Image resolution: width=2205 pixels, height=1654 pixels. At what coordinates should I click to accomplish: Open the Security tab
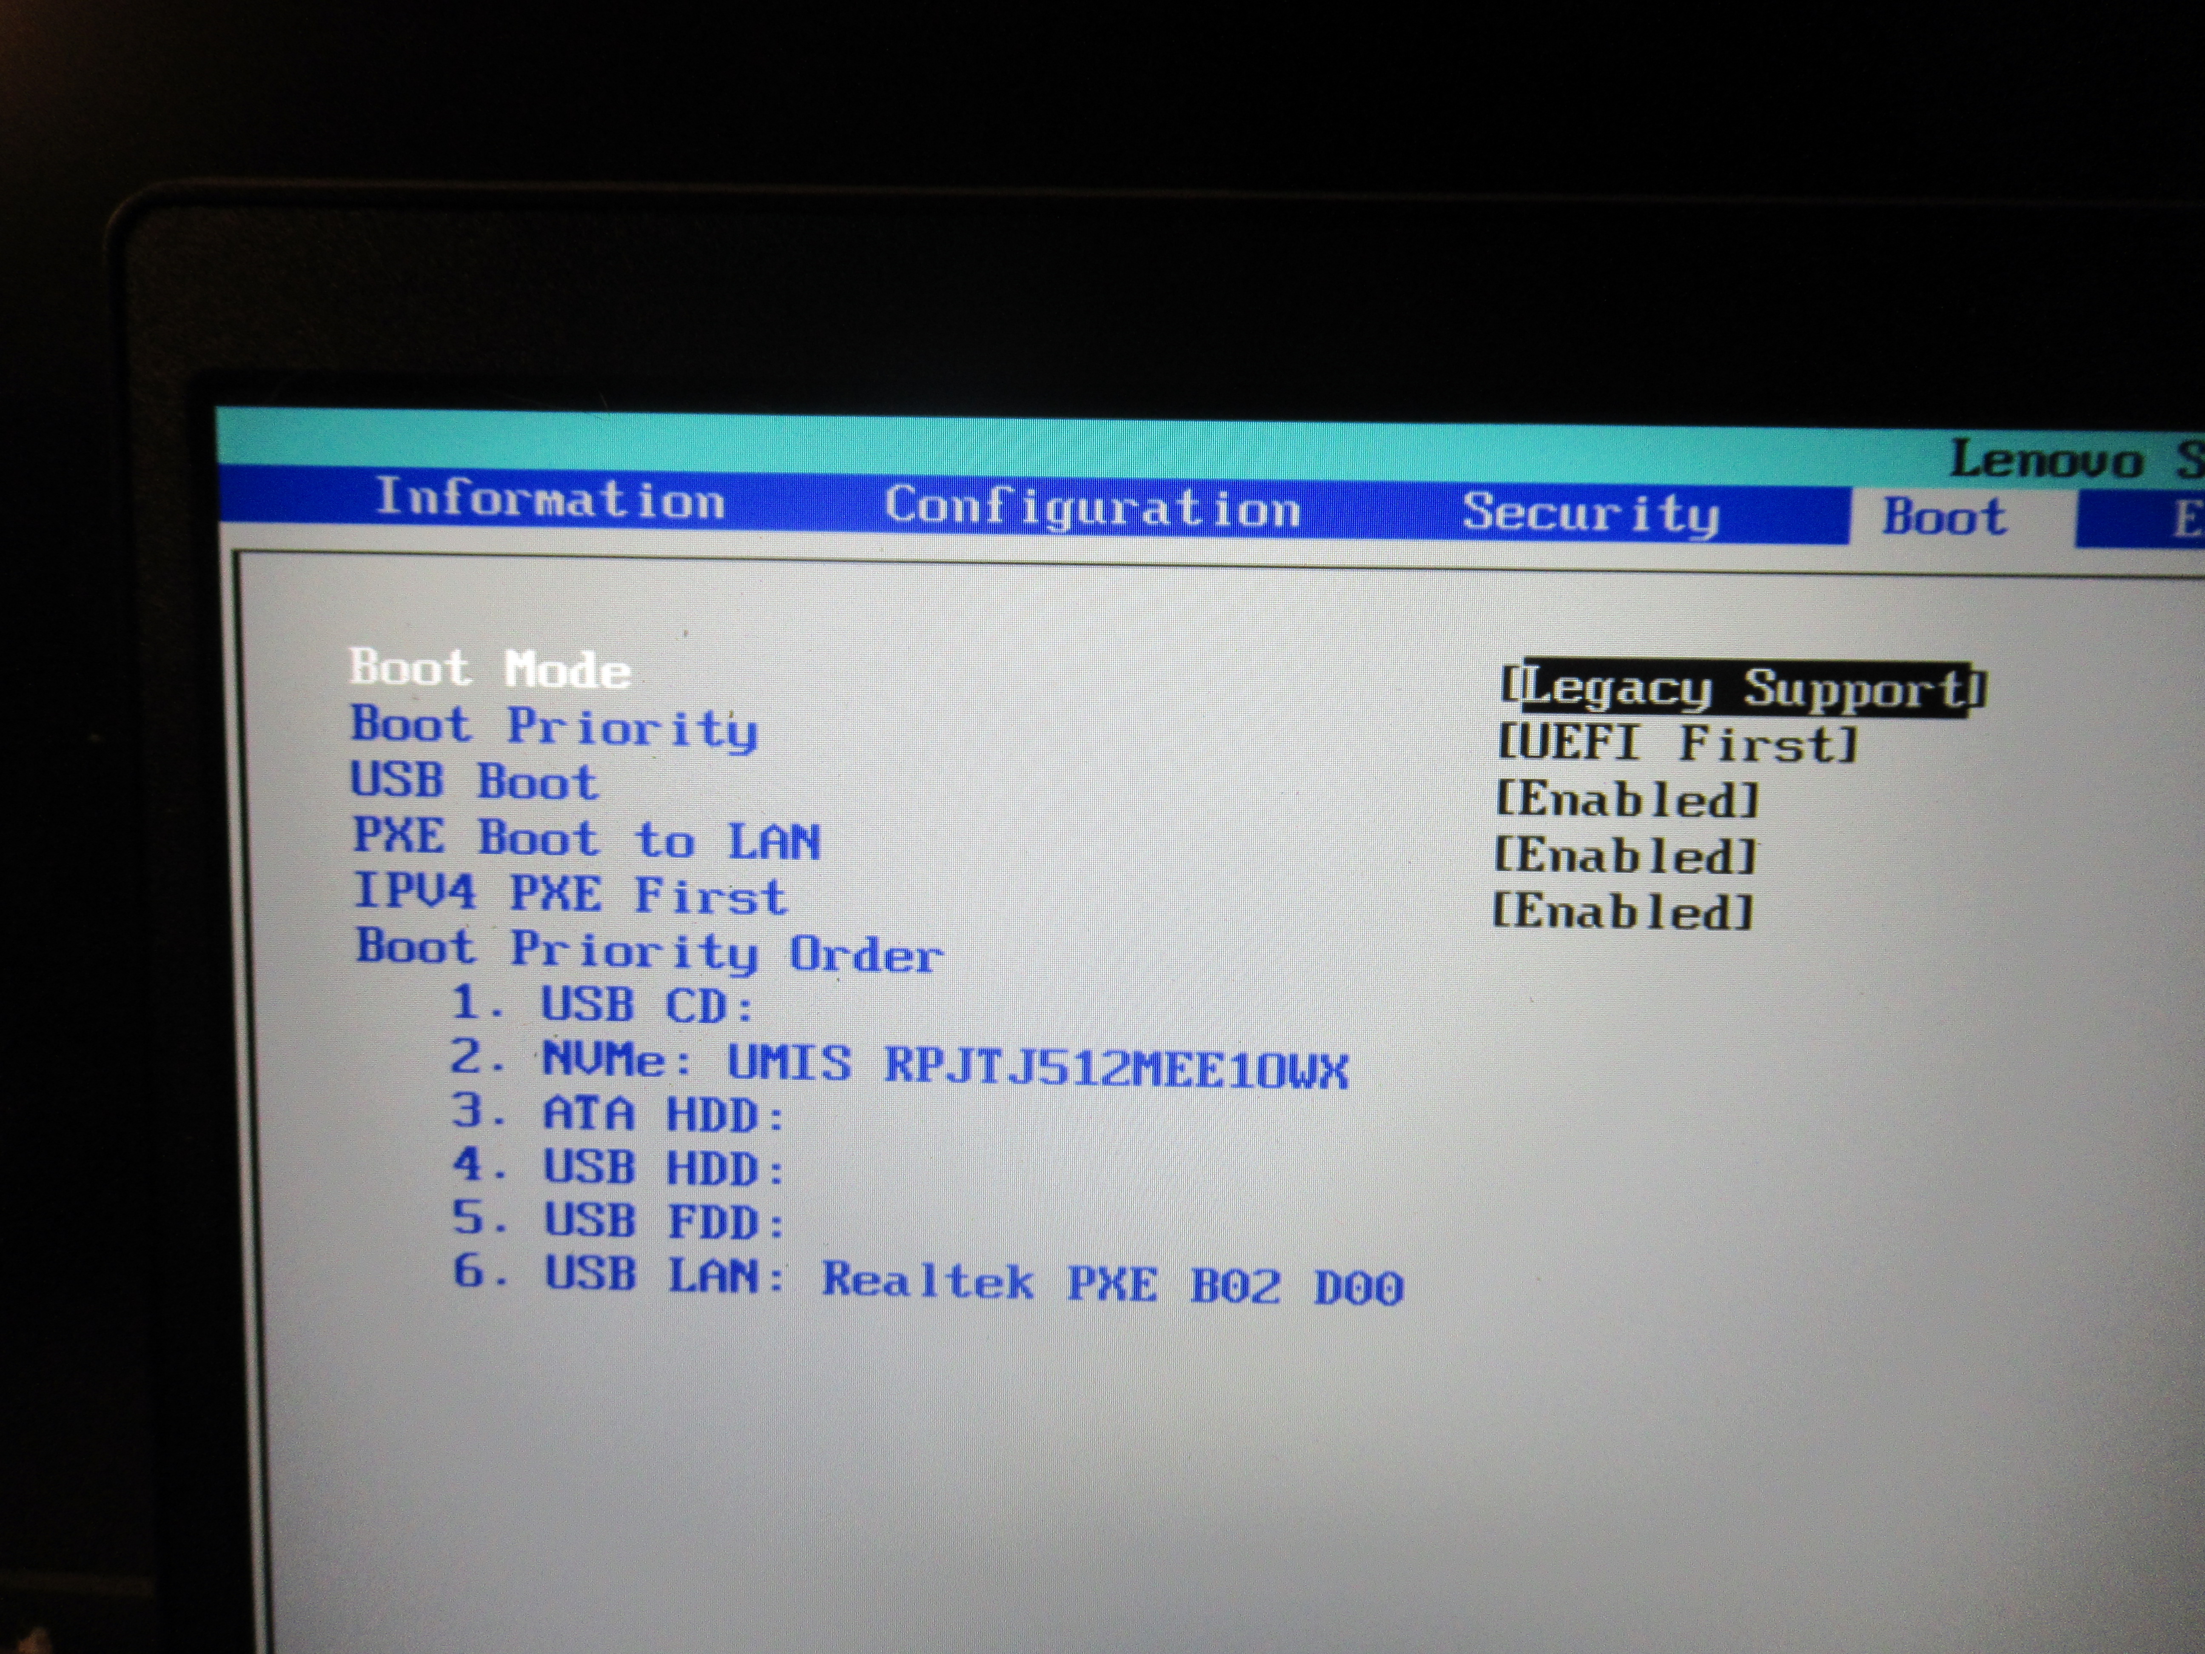(1590, 513)
